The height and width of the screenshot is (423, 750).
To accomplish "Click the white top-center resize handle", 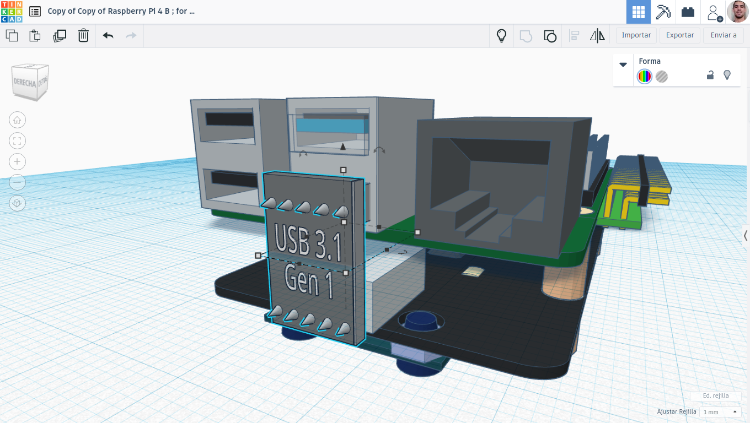I will point(343,170).
